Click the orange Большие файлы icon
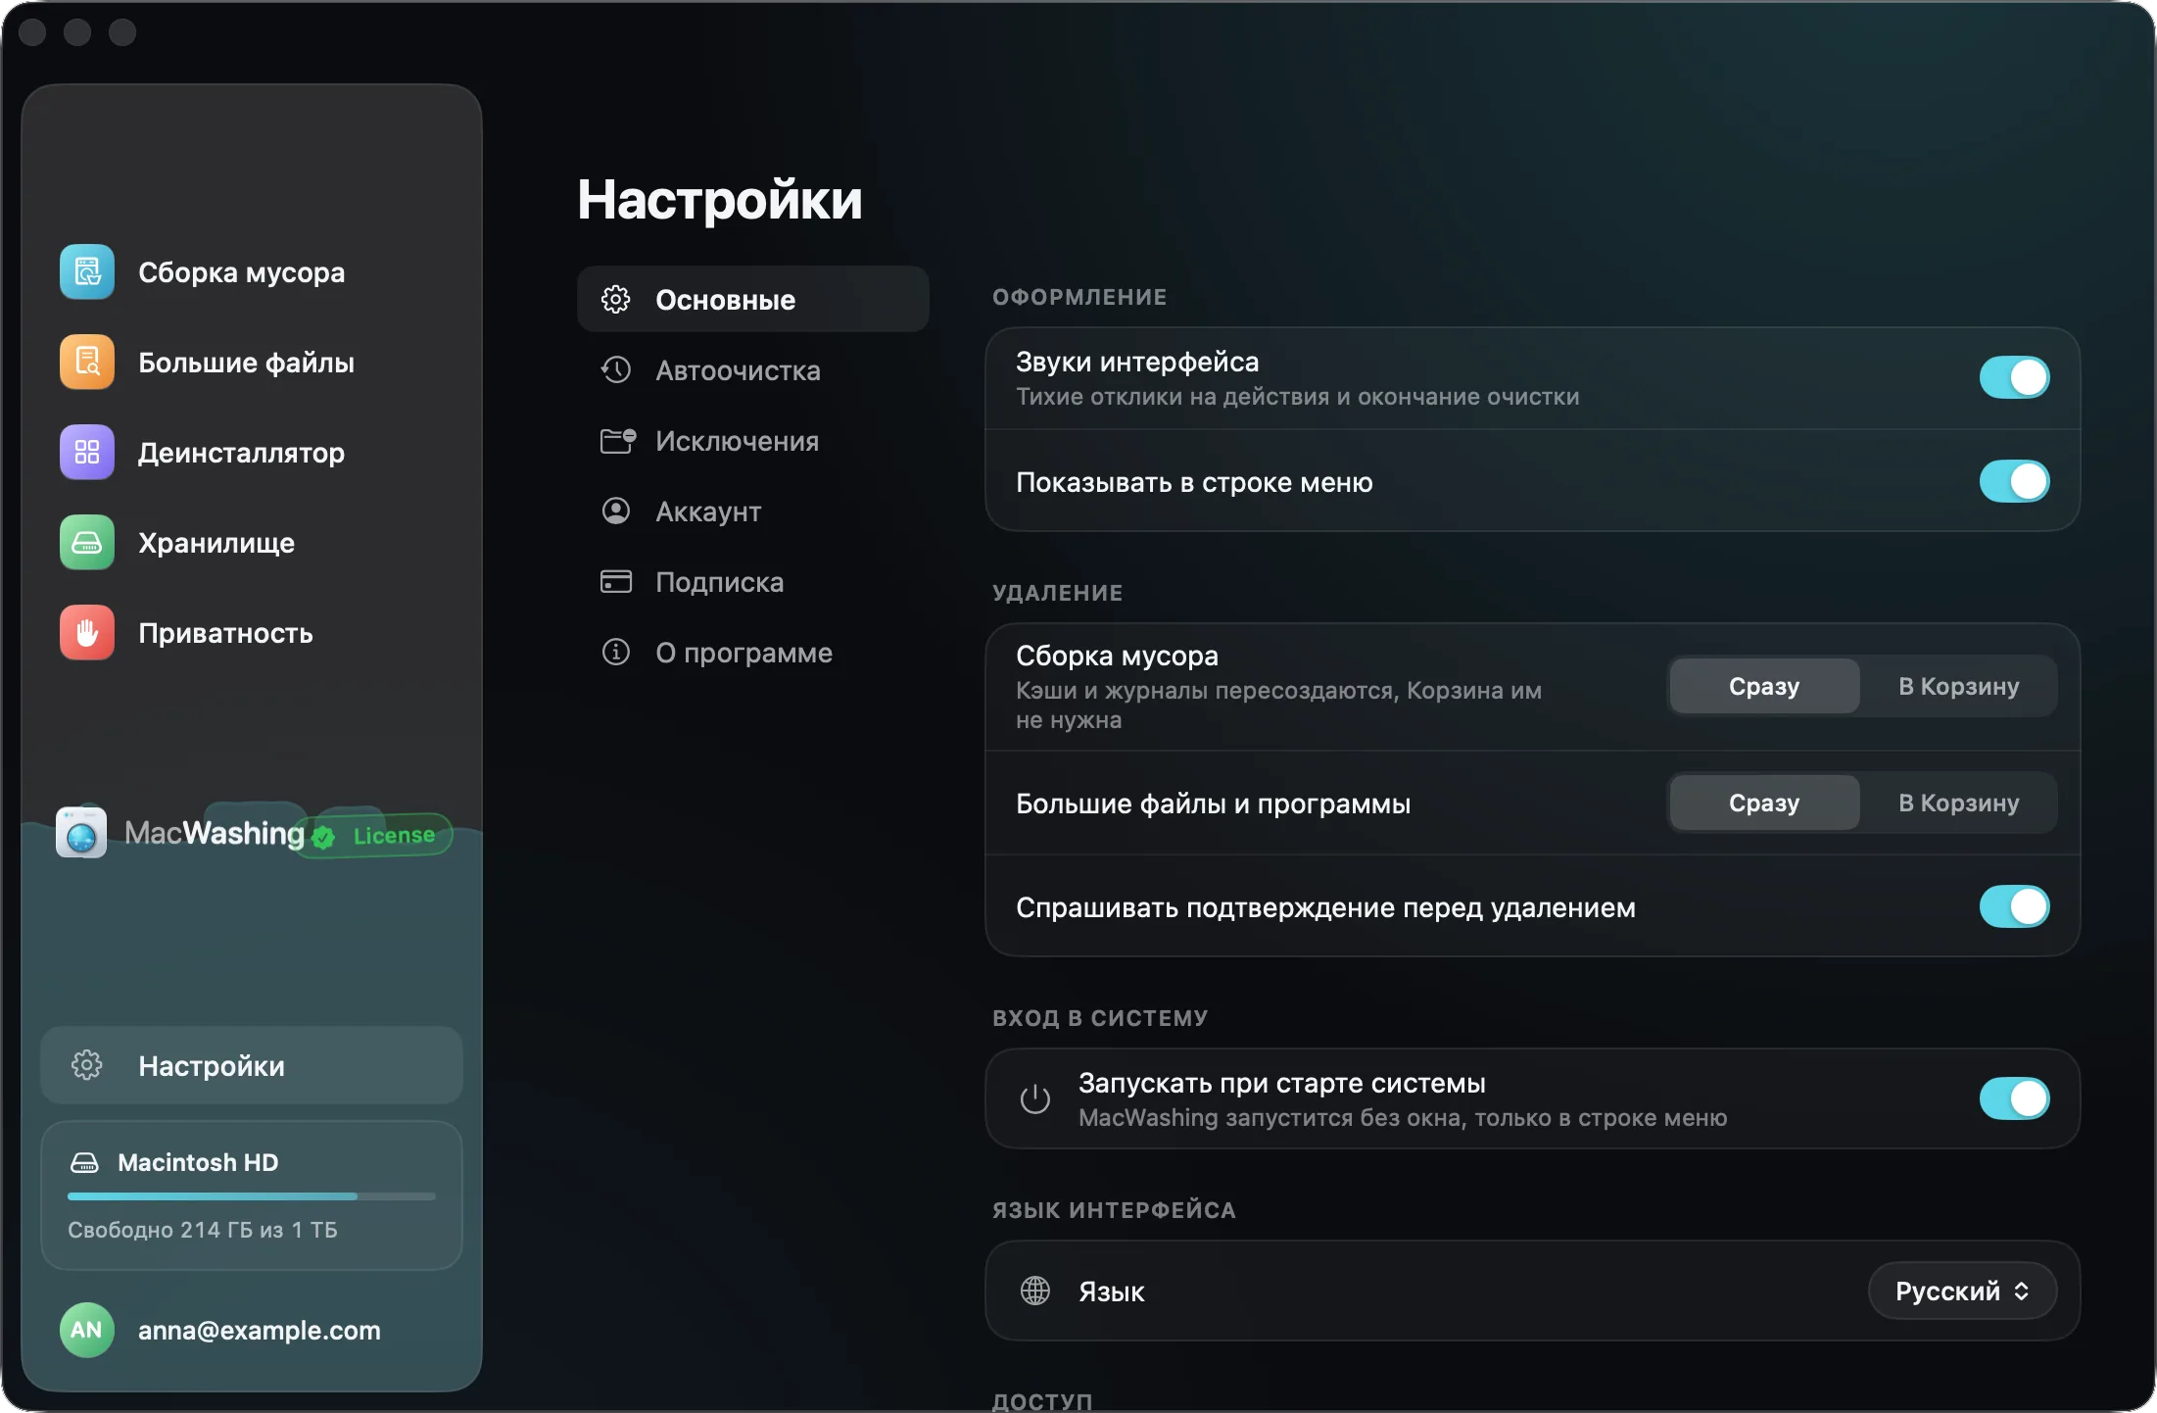The height and width of the screenshot is (1413, 2157). coord(87,363)
